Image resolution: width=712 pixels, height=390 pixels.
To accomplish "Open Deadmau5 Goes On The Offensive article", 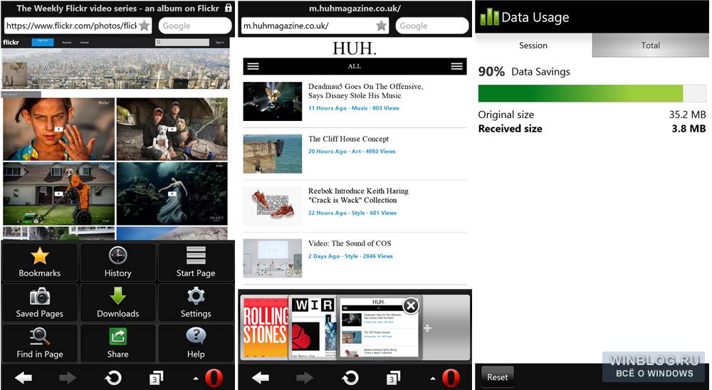I will pos(365,91).
